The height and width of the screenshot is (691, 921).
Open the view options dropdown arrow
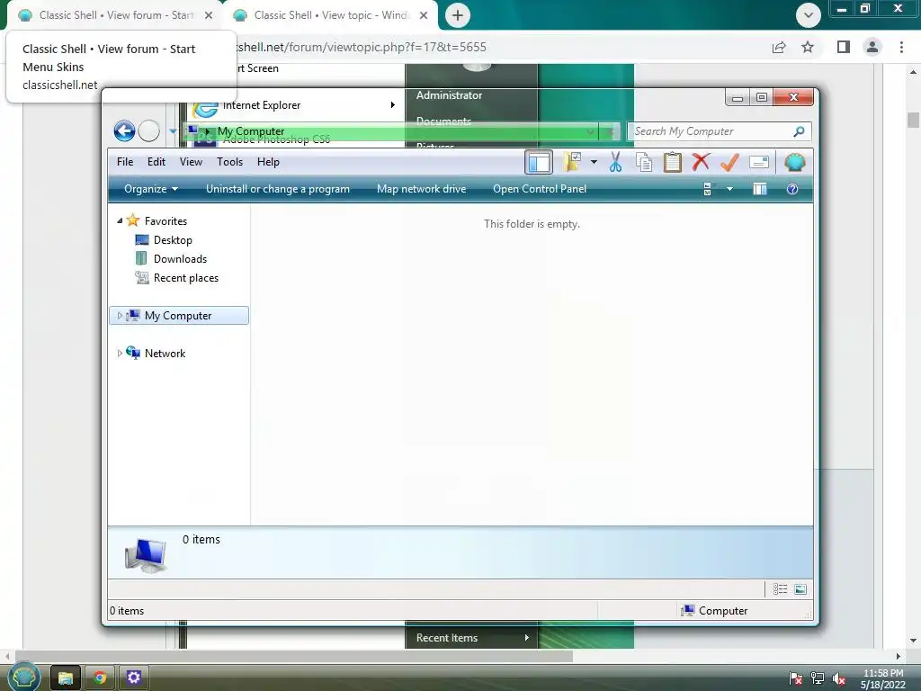[729, 189]
